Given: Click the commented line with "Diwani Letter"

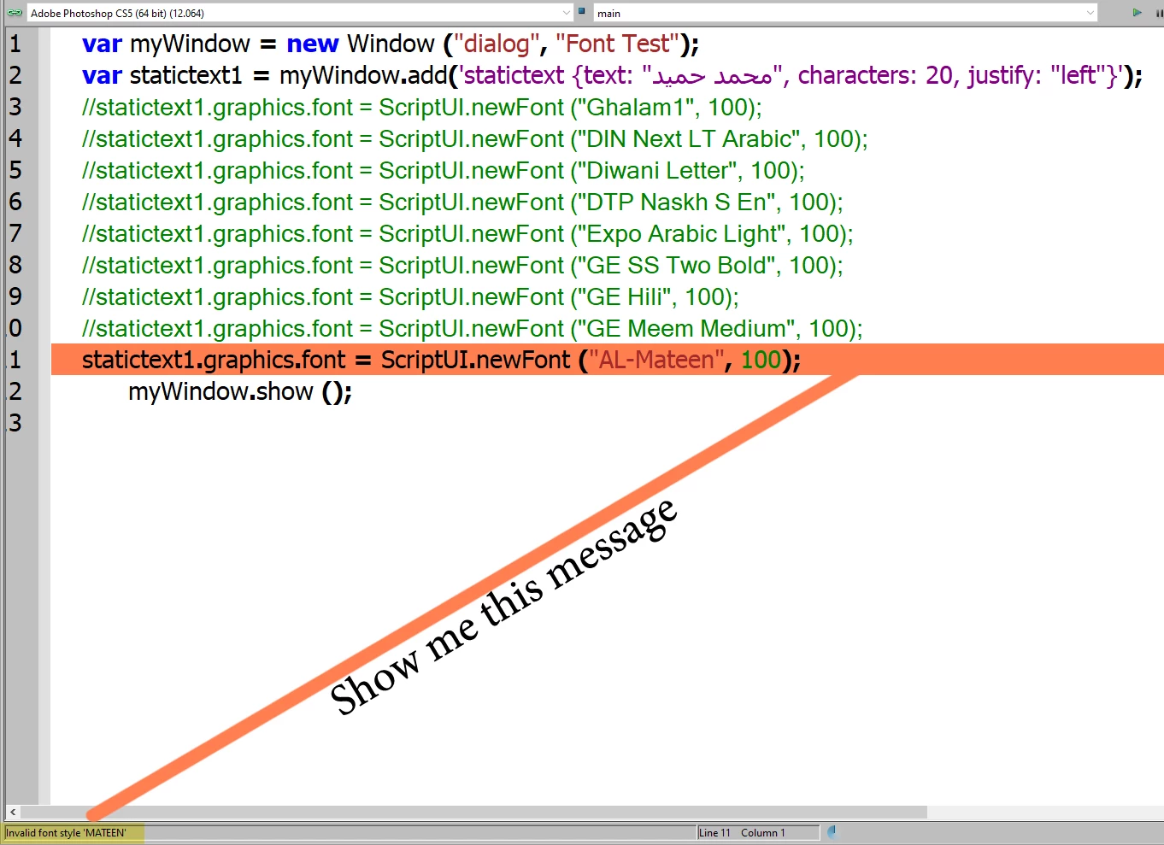Looking at the screenshot, I should tap(444, 170).
